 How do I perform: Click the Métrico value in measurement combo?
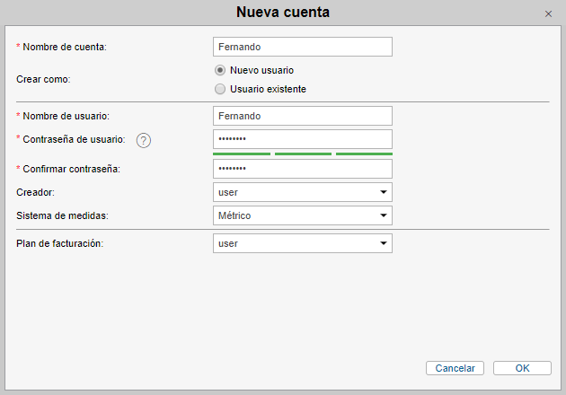click(234, 215)
